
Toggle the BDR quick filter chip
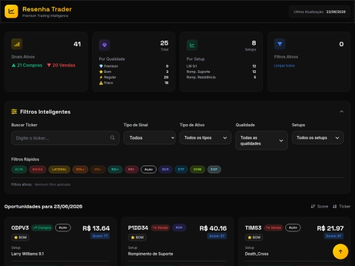point(165,169)
